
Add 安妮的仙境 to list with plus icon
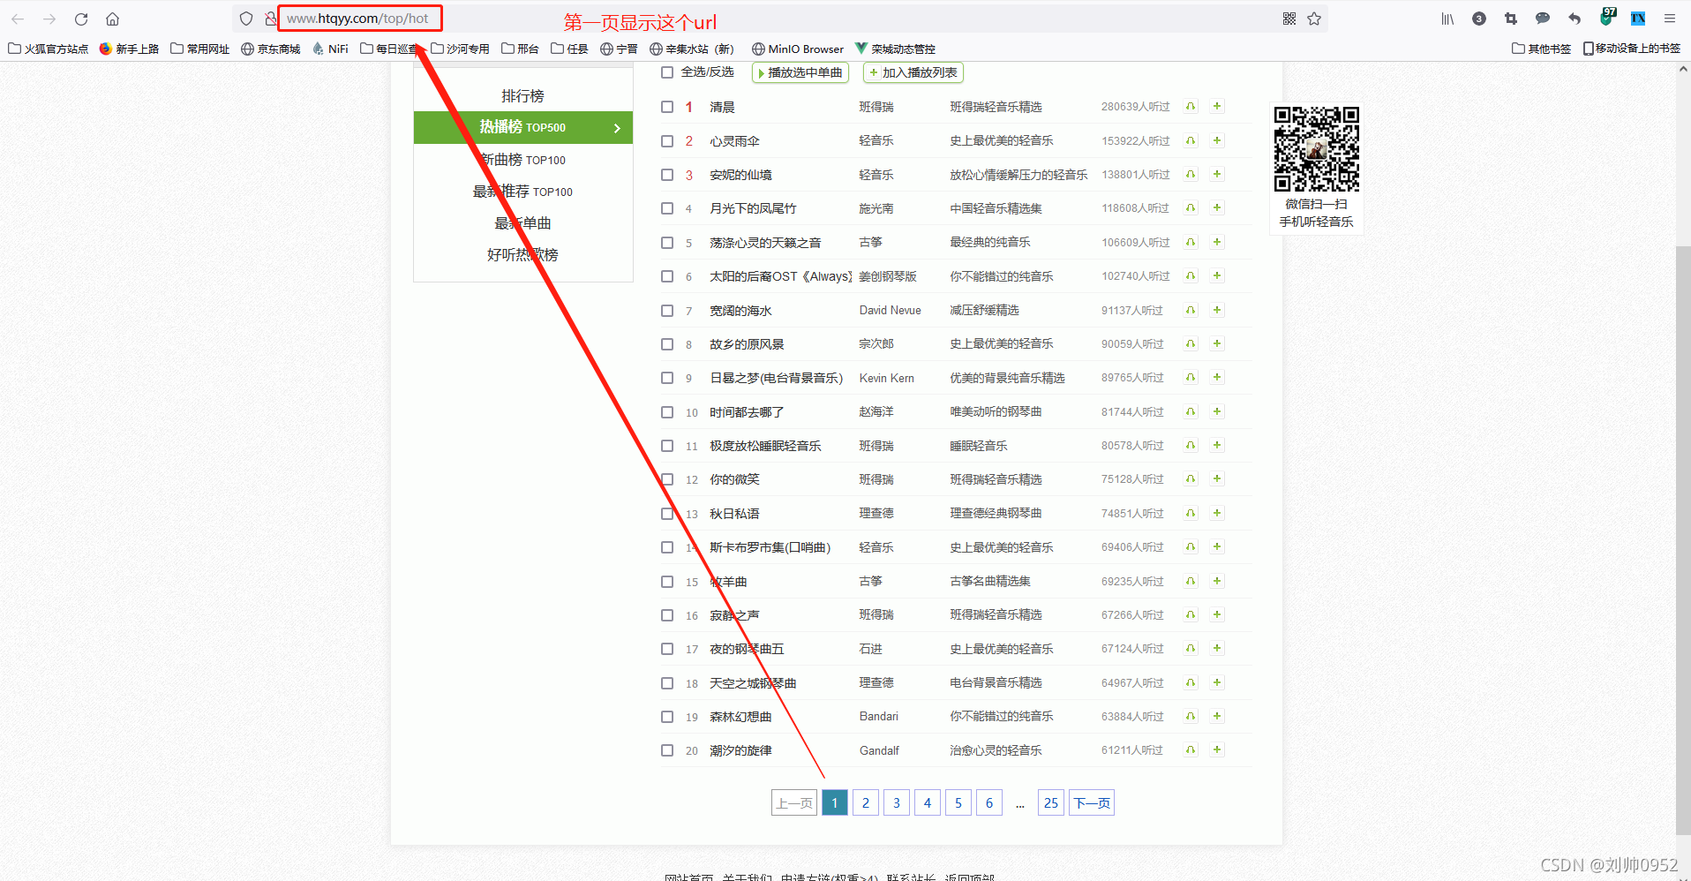pos(1217,174)
